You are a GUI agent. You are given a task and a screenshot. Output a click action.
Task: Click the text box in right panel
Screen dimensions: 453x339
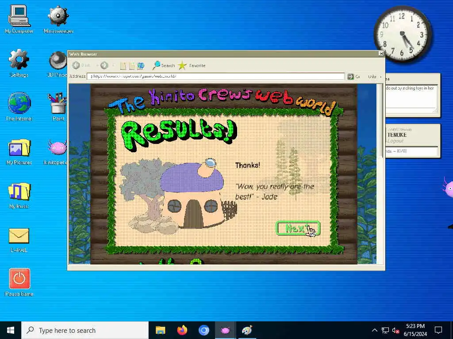pos(412,99)
